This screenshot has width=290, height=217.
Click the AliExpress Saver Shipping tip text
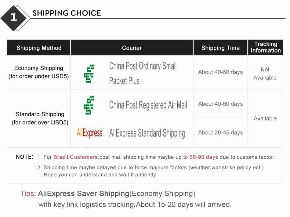pyautogui.click(x=83, y=193)
